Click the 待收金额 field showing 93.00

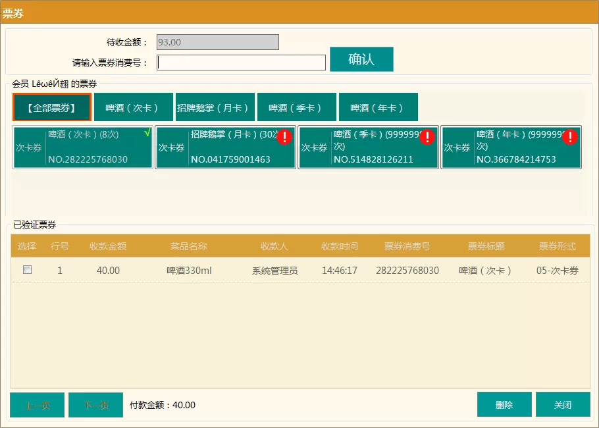click(217, 42)
